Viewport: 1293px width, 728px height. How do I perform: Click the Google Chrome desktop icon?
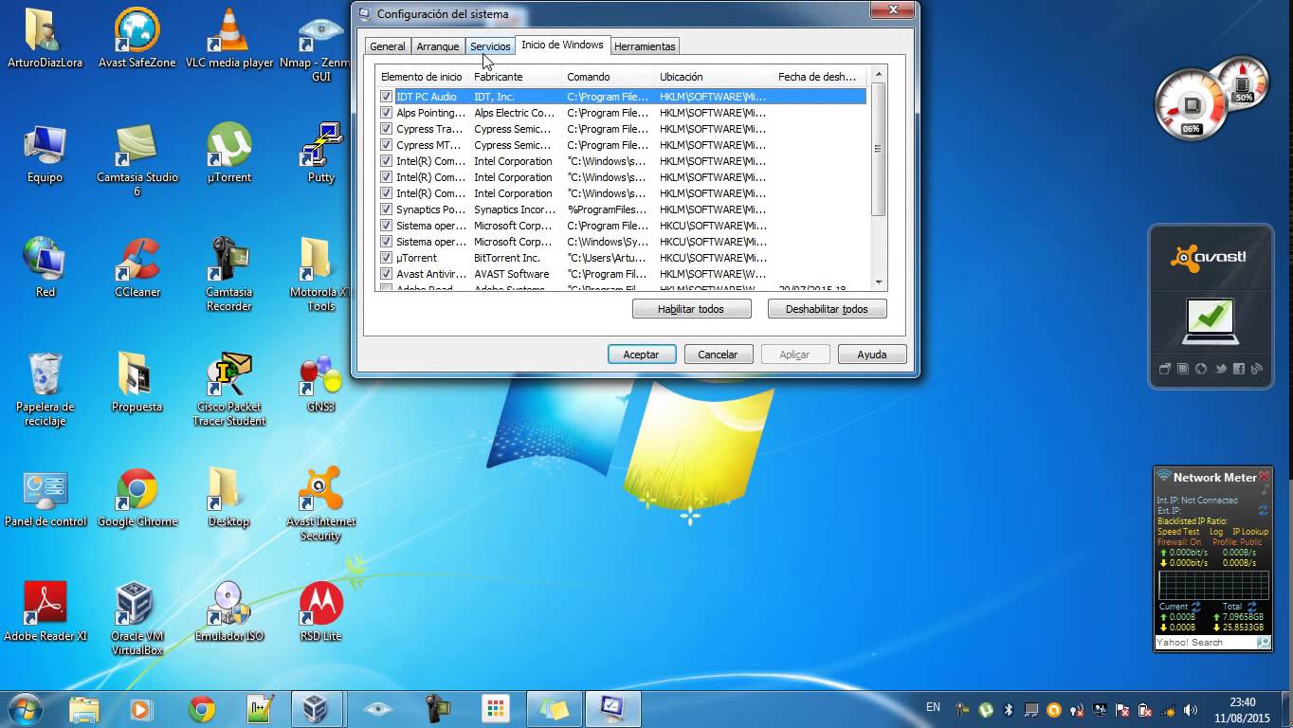click(137, 497)
